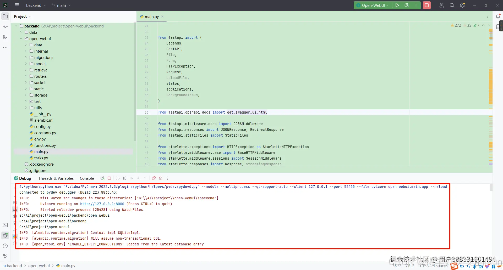Expand the utils folder

(x=26, y=108)
